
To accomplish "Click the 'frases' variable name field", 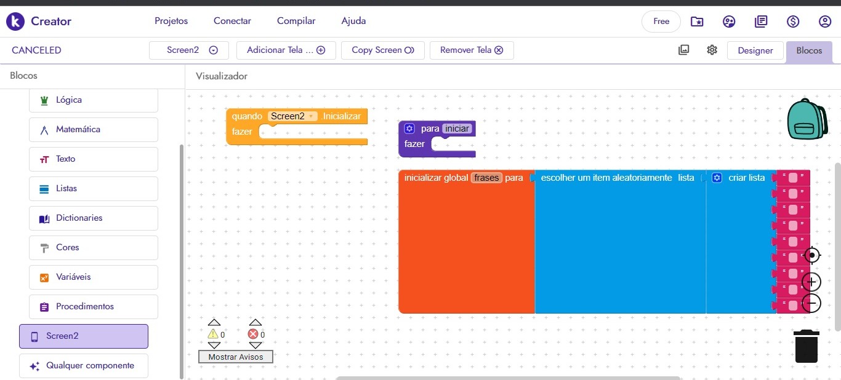I will click(x=486, y=178).
